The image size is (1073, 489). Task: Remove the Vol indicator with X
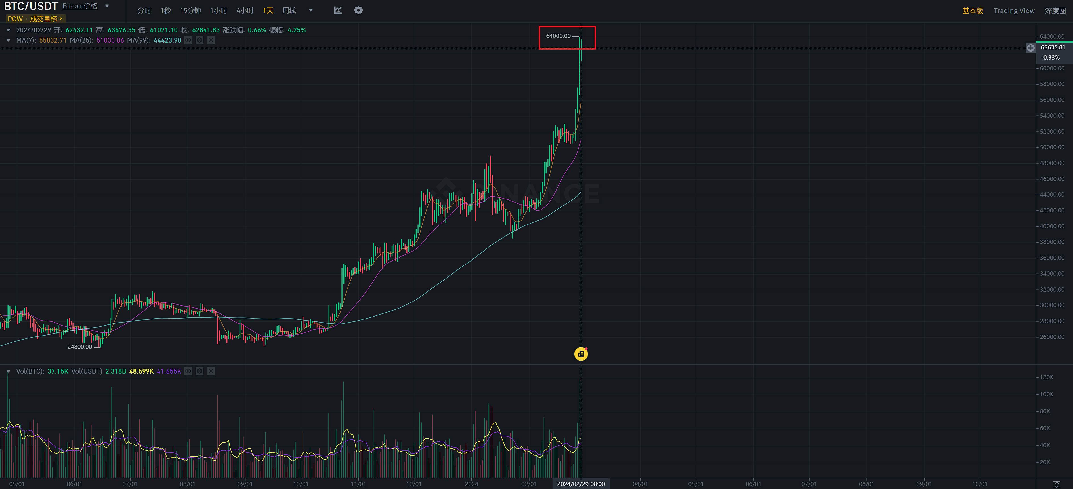[x=211, y=371]
